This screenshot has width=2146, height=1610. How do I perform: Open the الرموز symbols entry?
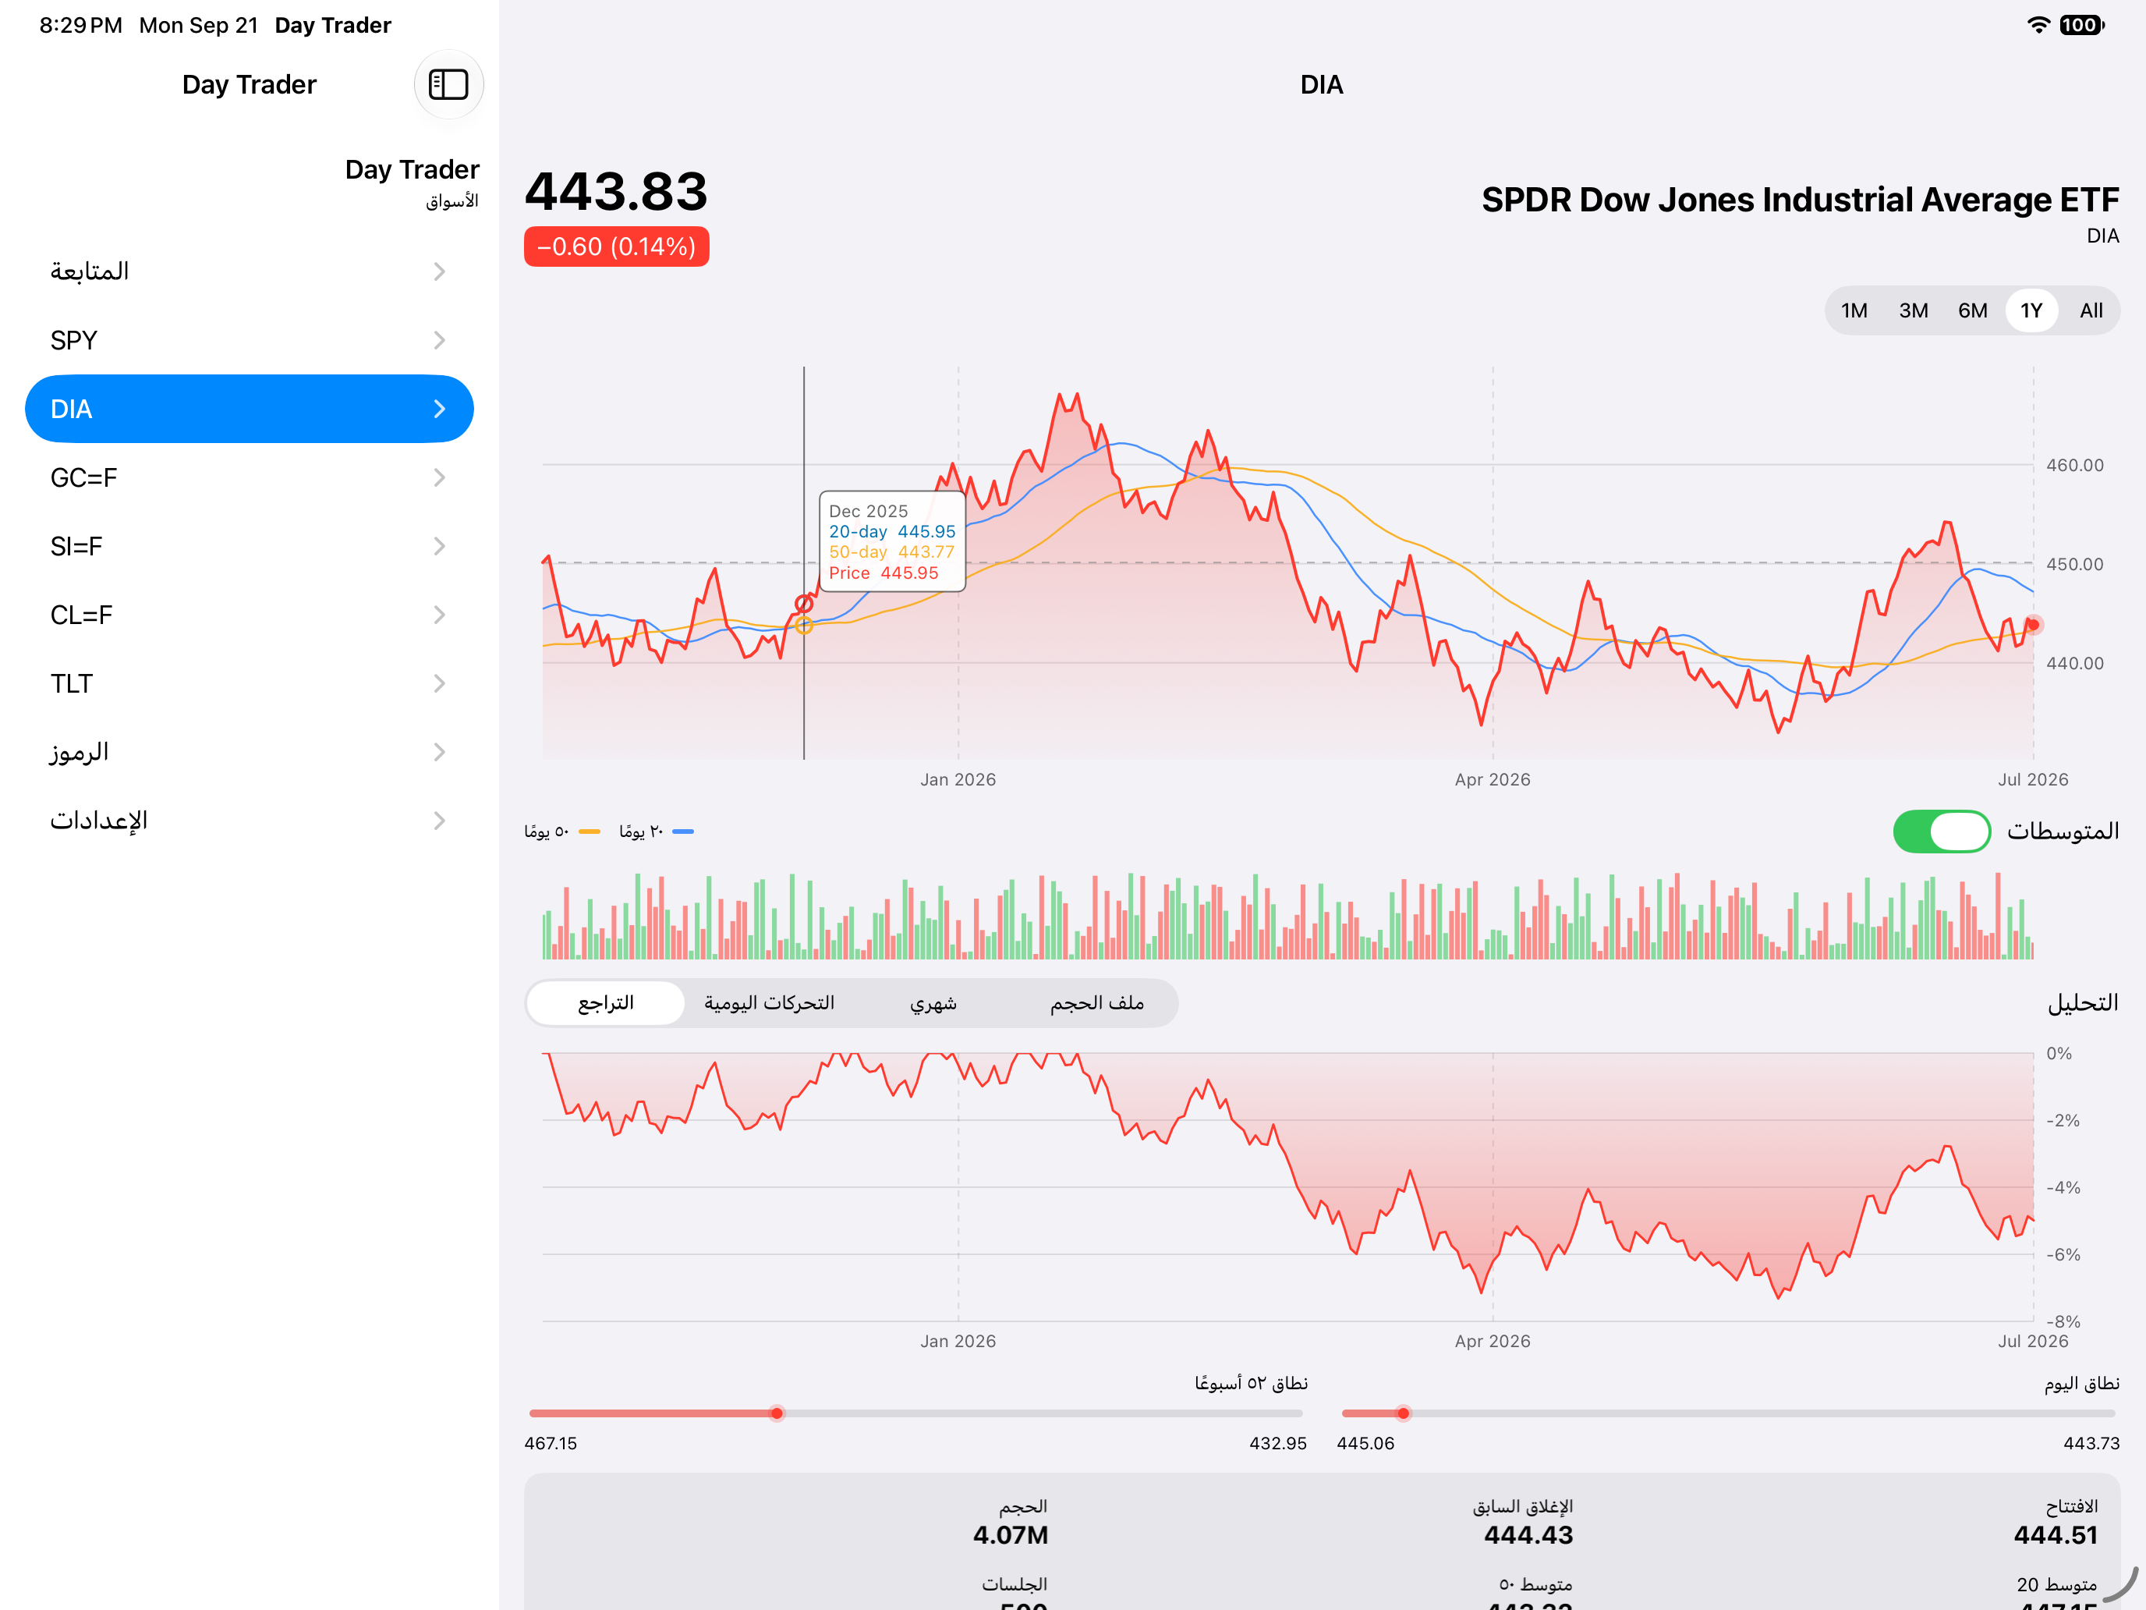(x=250, y=752)
